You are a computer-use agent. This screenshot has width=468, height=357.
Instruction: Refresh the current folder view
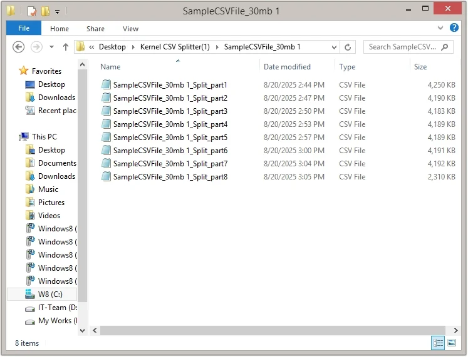pyautogui.click(x=348, y=47)
